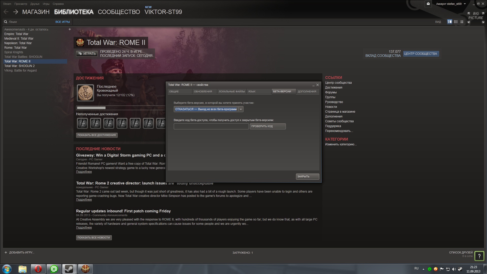Select Total War: SHOGUN 2 in game list
Image resolution: width=487 pixels, height=274 pixels.
click(x=20, y=66)
